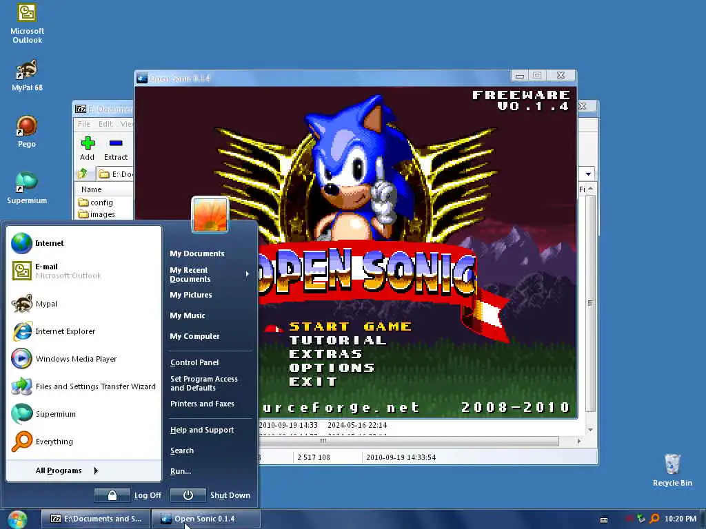
Task: Open the Pego desktop shortcut
Action: (x=27, y=132)
